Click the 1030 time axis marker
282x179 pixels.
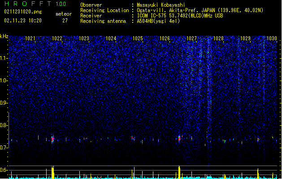pyautogui.click(x=272, y=38)
